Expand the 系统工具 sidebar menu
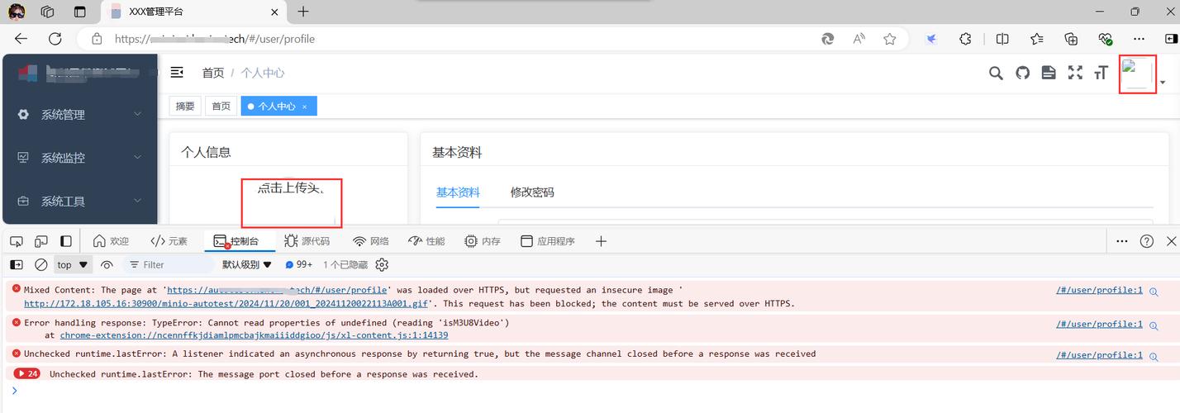The height and width of the screenshot is (413, 1180). [79, 201]
